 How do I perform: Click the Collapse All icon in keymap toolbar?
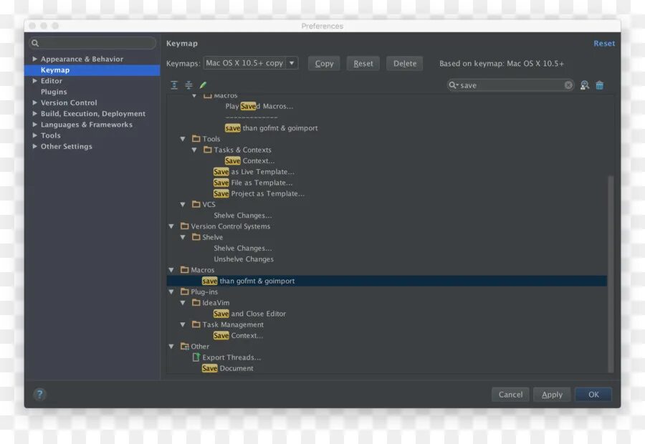click(188, 85)
